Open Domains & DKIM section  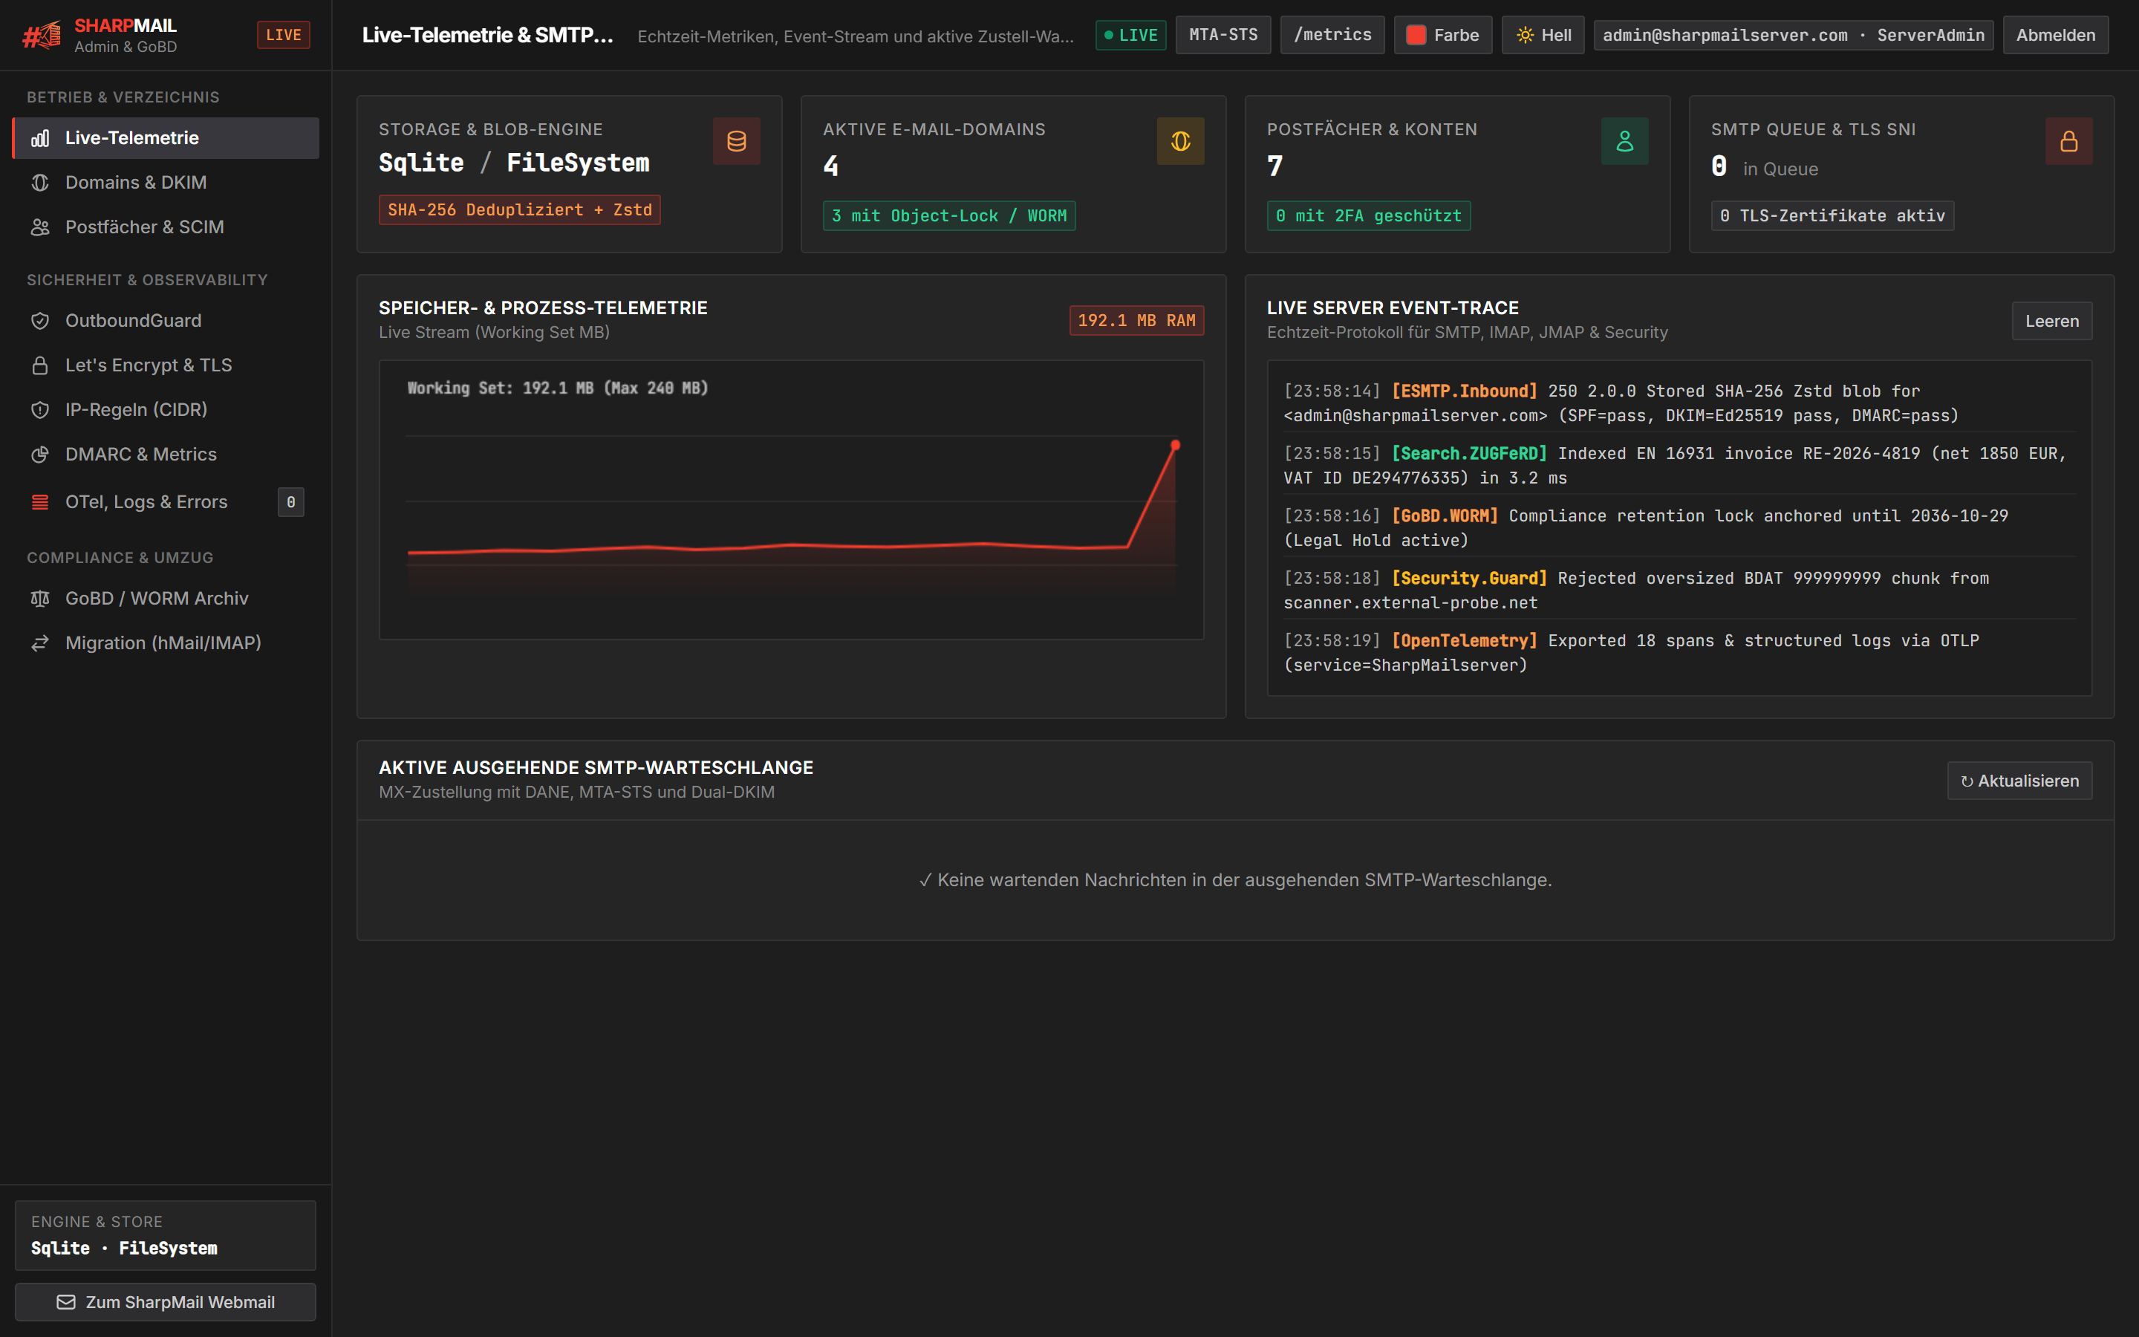click(166, 182)
